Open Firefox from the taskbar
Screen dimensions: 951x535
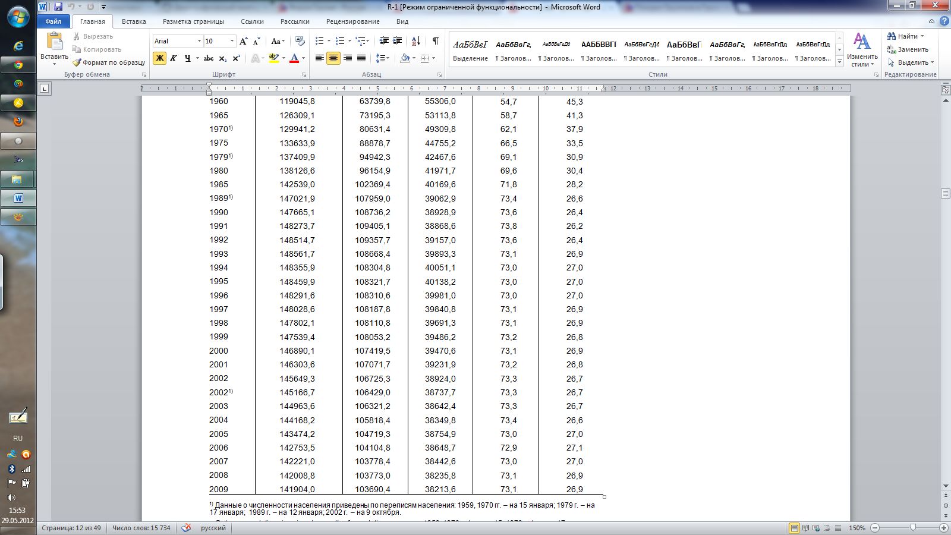click(x=18, y=122)
